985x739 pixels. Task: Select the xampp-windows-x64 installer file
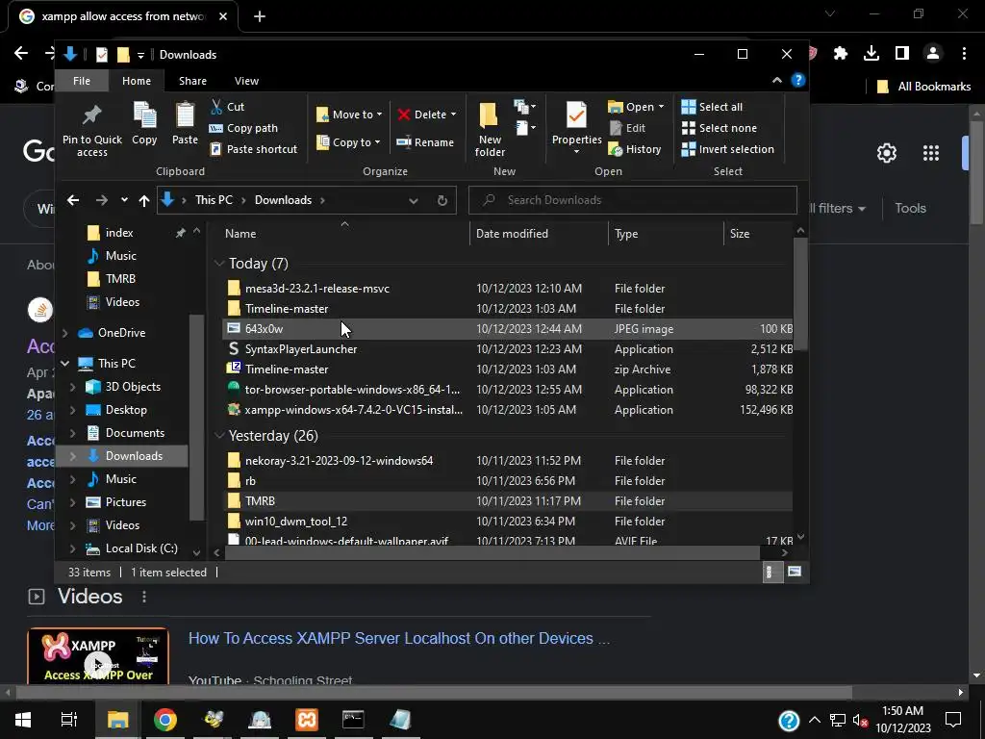coord(508,410)
